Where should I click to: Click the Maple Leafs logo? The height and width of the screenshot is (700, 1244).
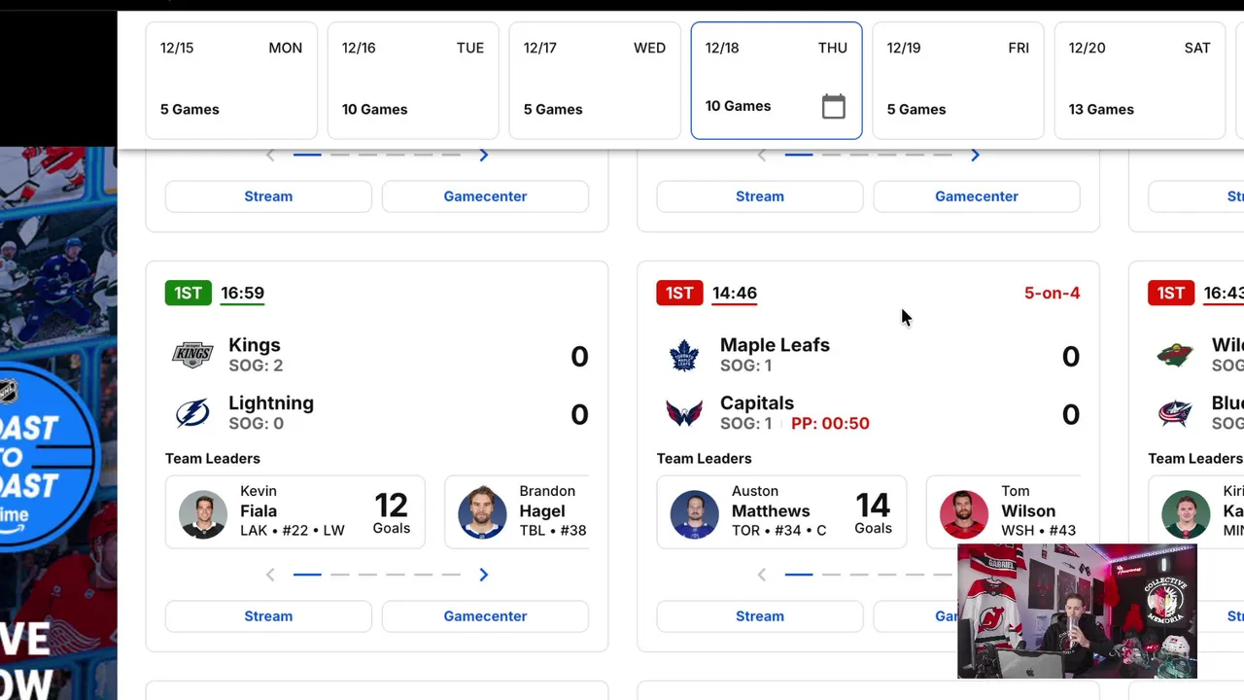(684, 355)
